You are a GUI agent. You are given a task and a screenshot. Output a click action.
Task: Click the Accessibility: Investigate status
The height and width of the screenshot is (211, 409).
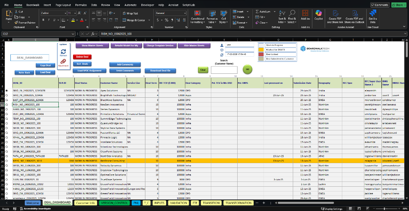(x=35, y=209)
